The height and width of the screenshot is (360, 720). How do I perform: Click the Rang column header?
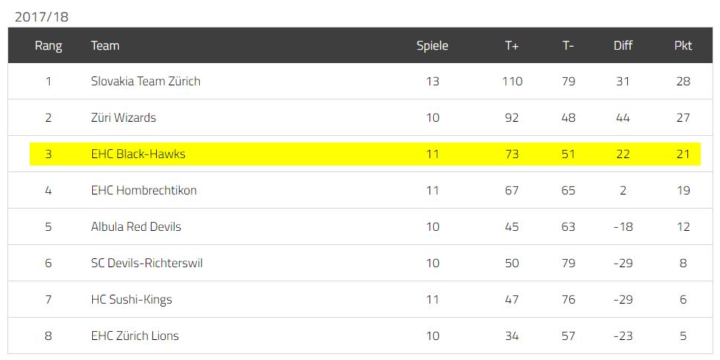tap(48, 45)
